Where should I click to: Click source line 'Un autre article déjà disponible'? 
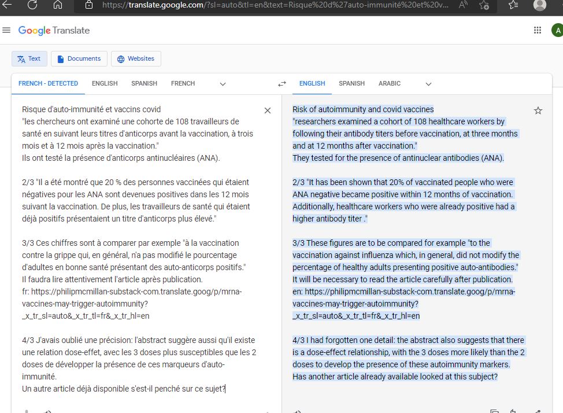click(x=124, y=389)
